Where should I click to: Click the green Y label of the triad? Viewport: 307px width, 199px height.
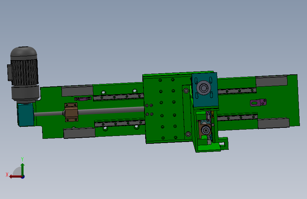22,159
